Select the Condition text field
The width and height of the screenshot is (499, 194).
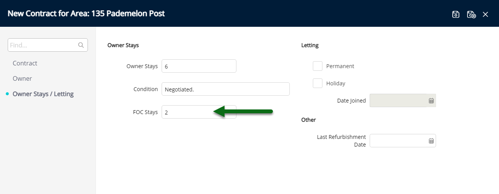(226, 89)
